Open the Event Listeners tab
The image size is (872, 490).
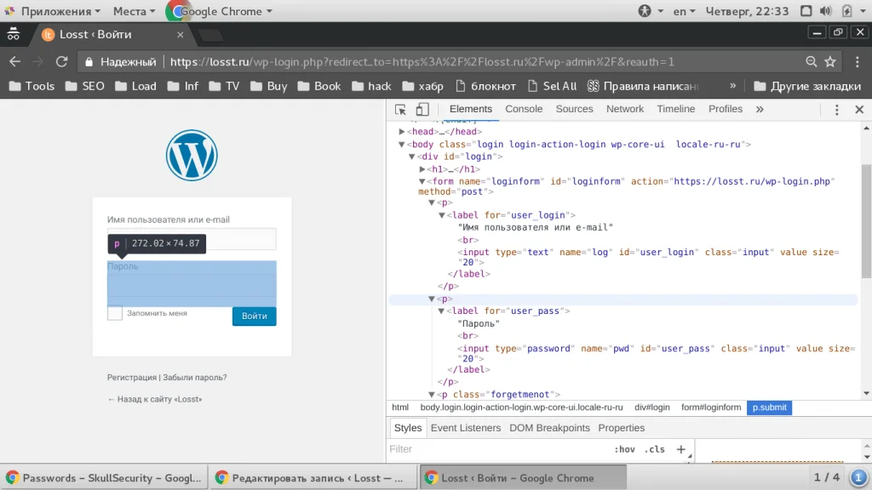pyautogui.click(x=465, y=428)
